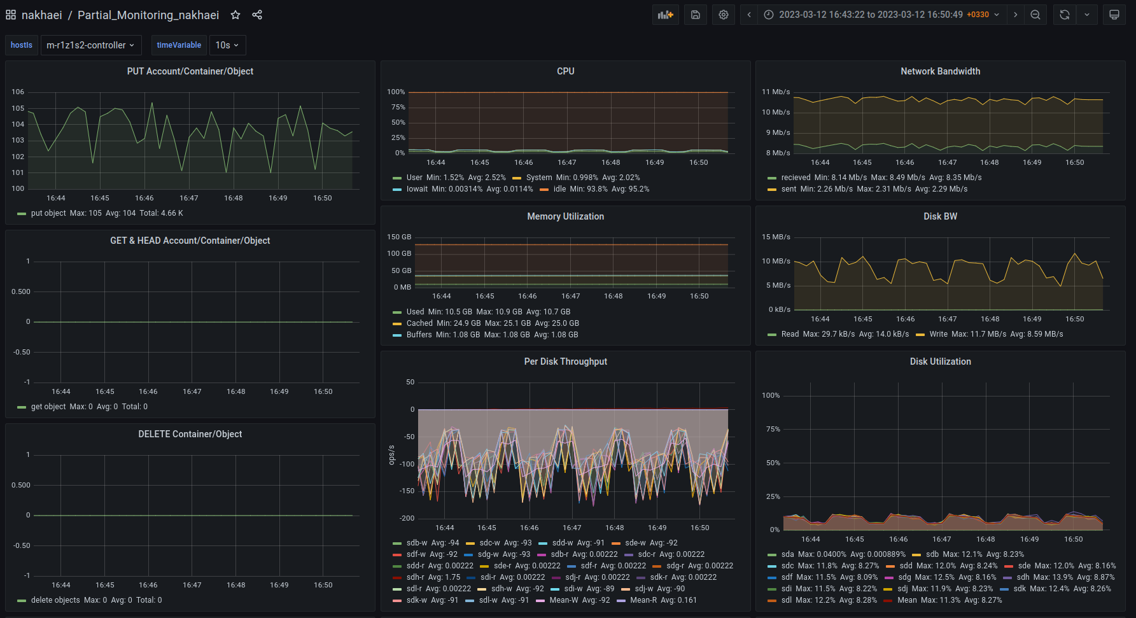Expand the timeVariable 10s dropdown

tap(227, 45)
